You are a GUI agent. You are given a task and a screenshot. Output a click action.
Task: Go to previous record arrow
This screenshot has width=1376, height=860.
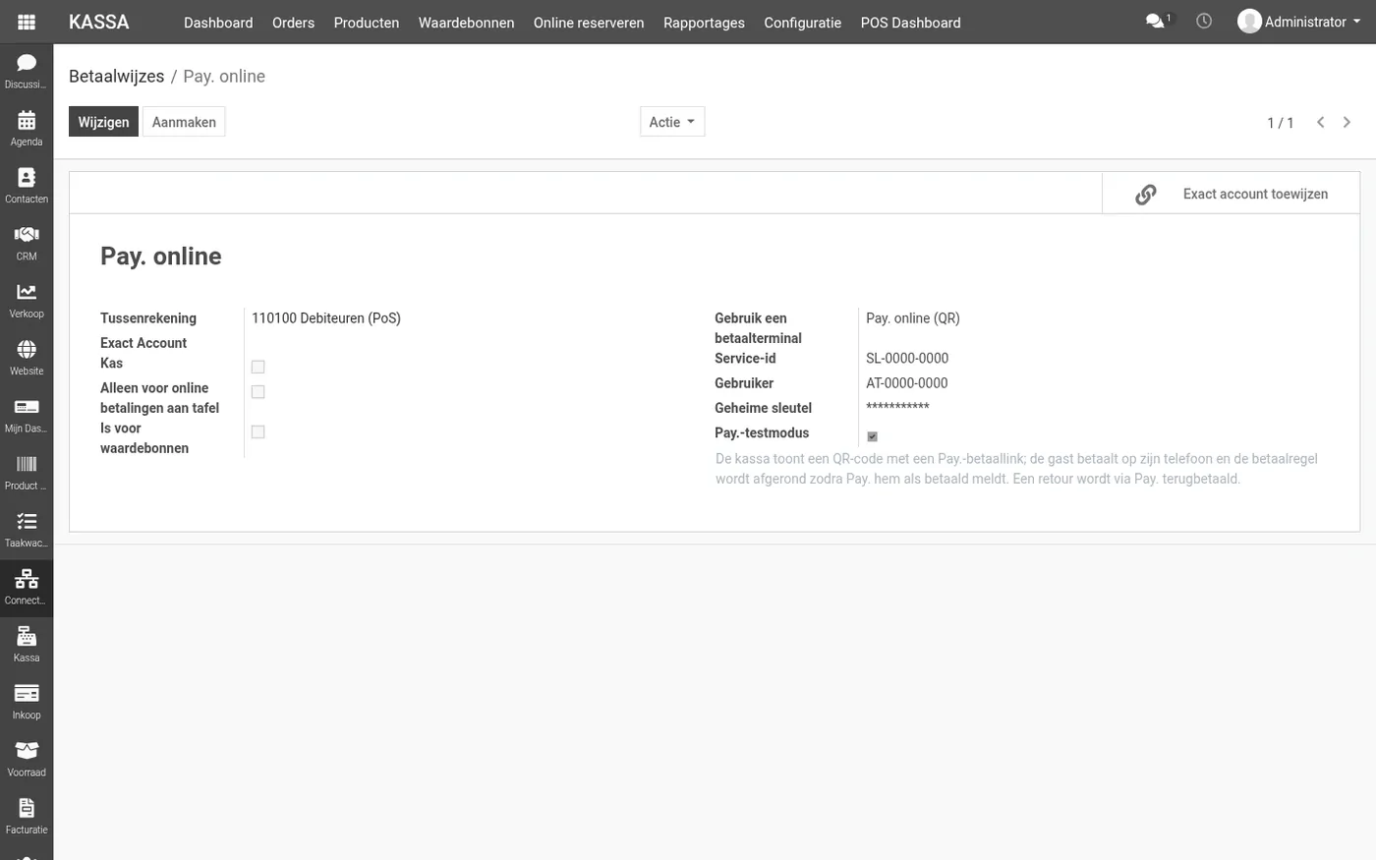pos(1320,122)
